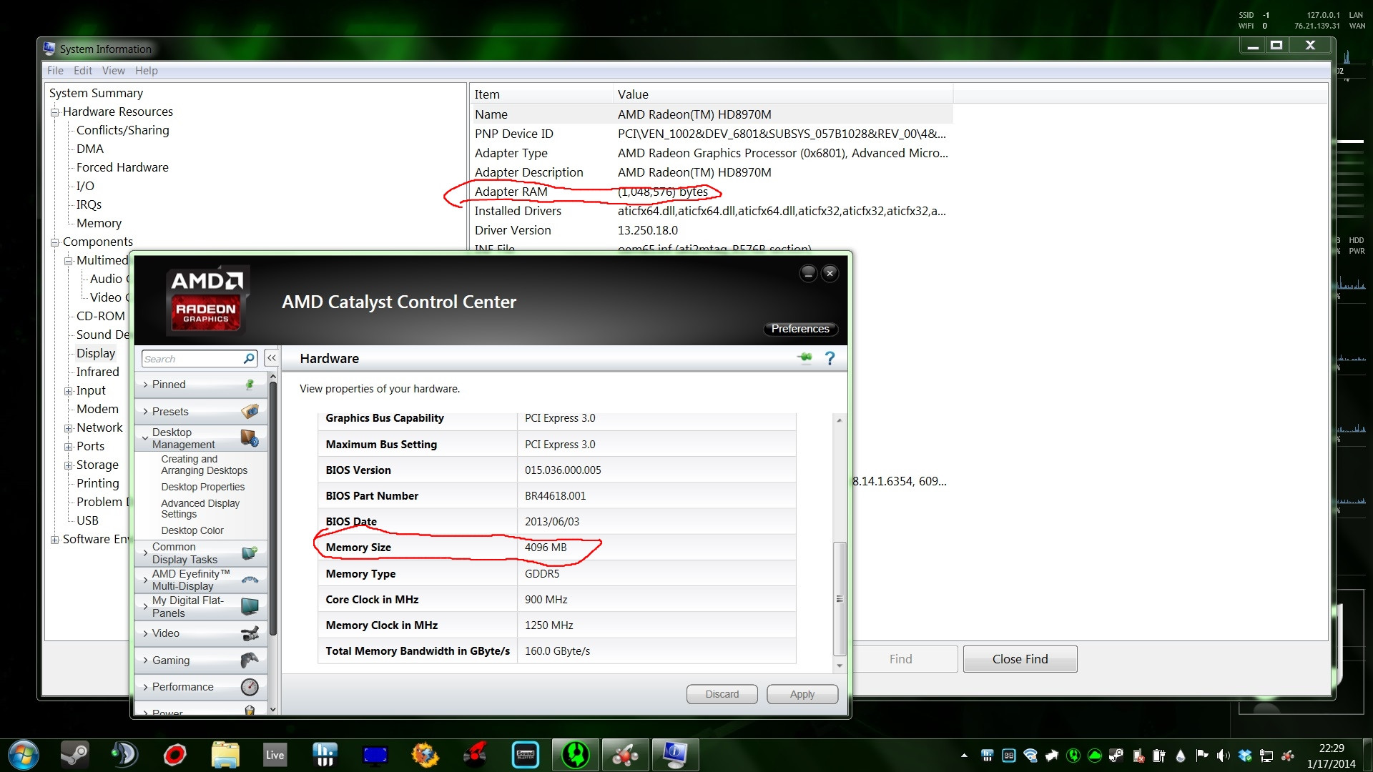Click the Catalyst Search input field
This screenshot has width=1373, height=772.
click(x=193, y=359)
